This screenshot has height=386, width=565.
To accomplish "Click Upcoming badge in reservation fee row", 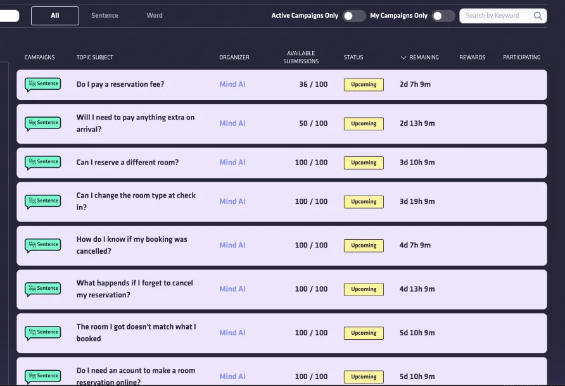I will (x=364, y=85).
